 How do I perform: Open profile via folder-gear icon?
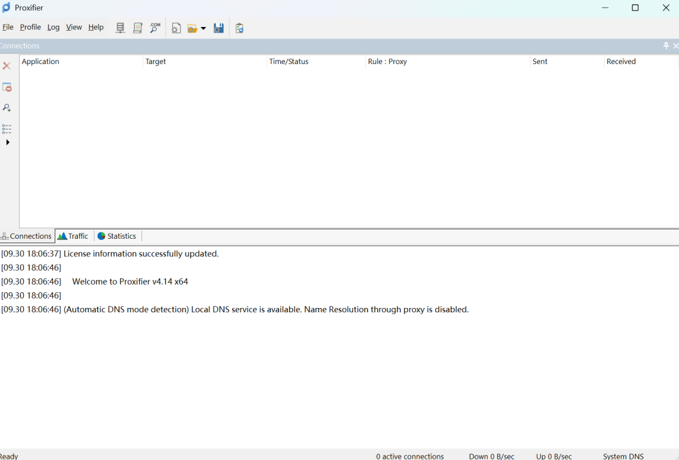point(192,28)
